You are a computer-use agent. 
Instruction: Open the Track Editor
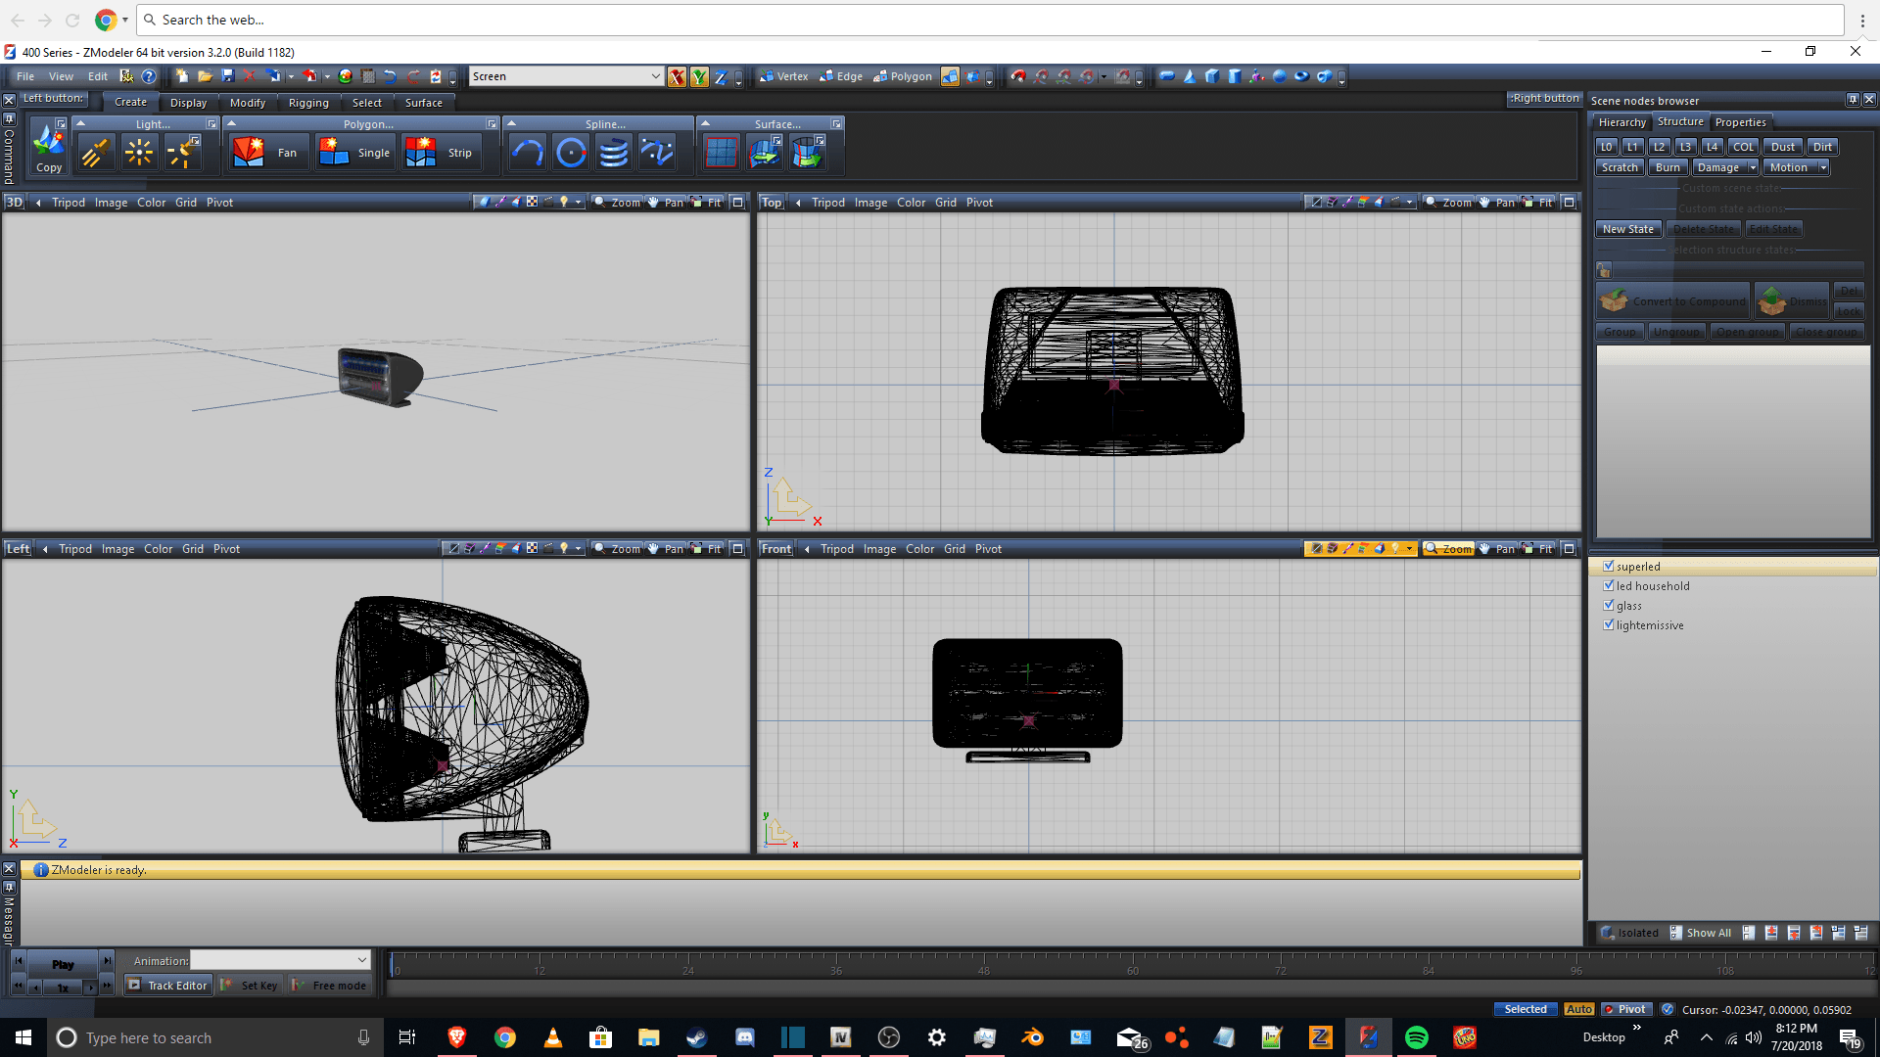pyautogui.click(x=168, y=986)
